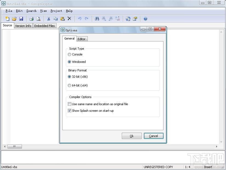Click Insert mode status indicator
226x170 pixels.
208,167
